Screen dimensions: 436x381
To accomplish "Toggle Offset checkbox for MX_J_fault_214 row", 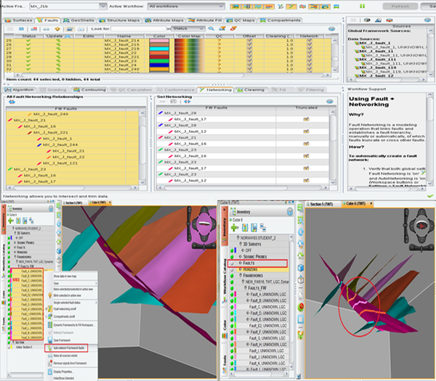I will (x=250, y=41).
